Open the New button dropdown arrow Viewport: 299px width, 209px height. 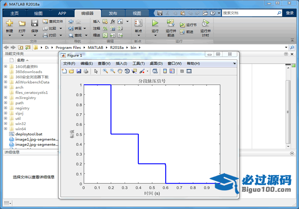pyautogui.click(x=10, y=36)
